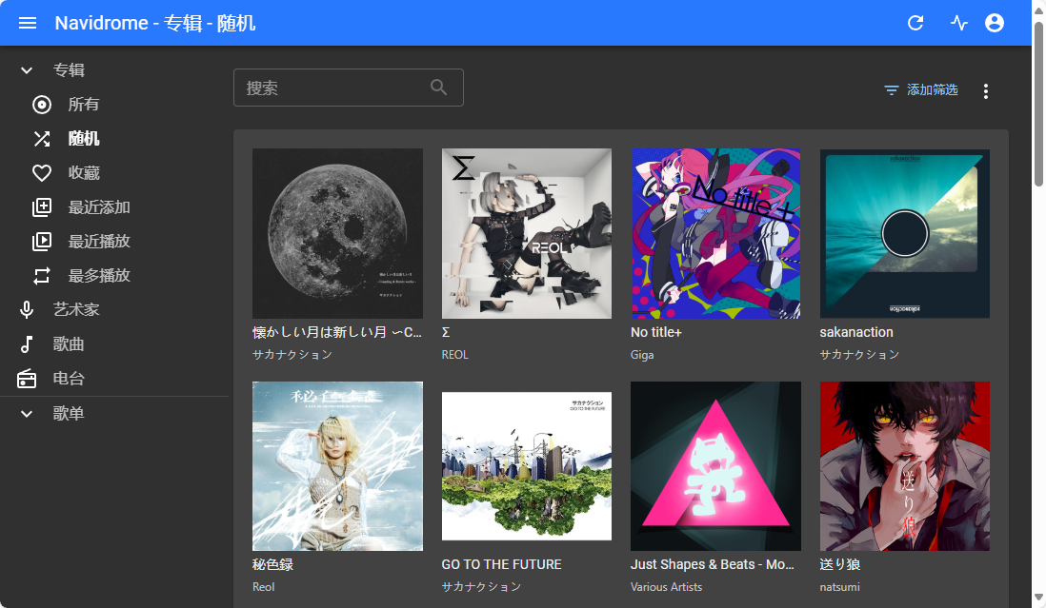Select the 随机 shuffle icon in the sidebar
Image resolution: width=1046 pixels, height=608 pixels.
41,138
